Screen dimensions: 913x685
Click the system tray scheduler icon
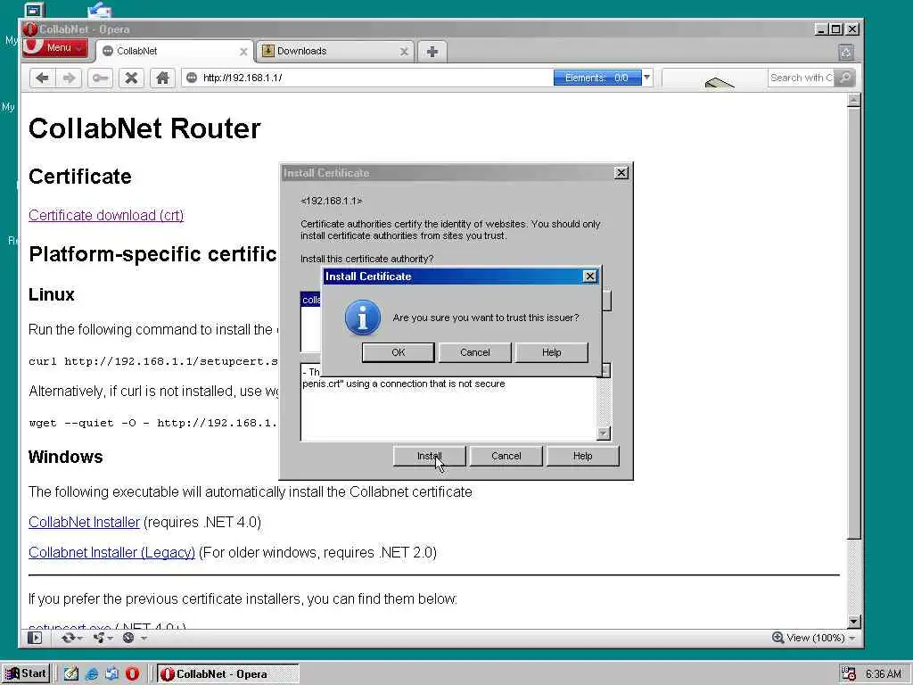point(849,674)
